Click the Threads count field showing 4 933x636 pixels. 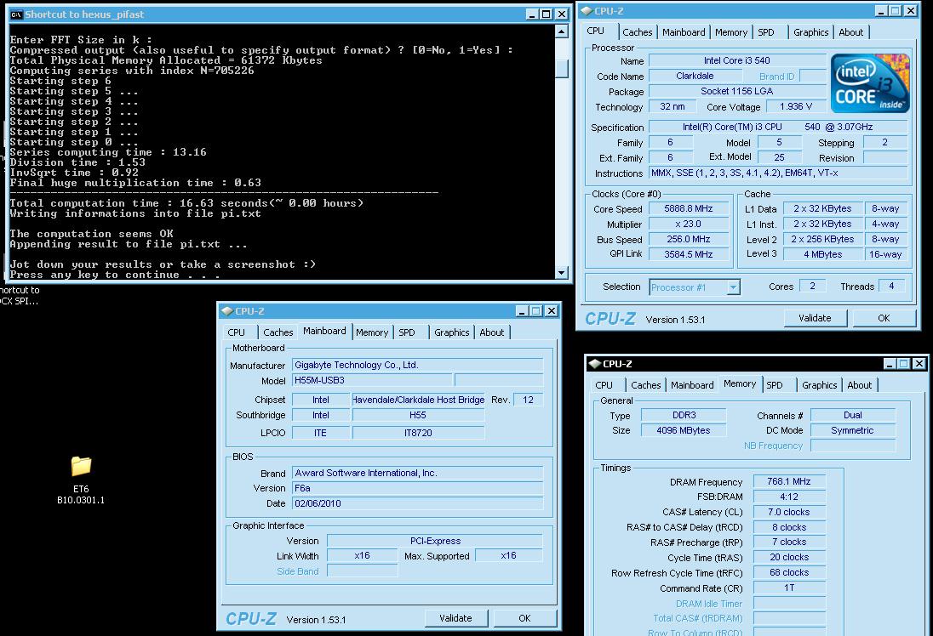pyautogui.click(x=891, y=287)
